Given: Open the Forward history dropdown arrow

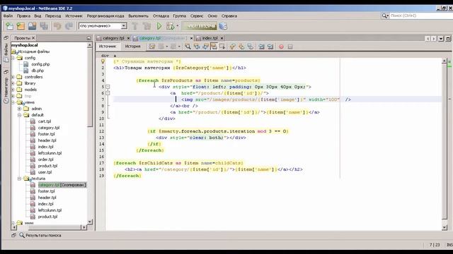Looking at the screenshot, I should pyautogui.click(x=179, y=47).
